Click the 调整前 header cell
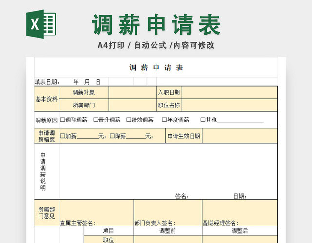Screen dimensions: 312x243 (x=168, y=231)
